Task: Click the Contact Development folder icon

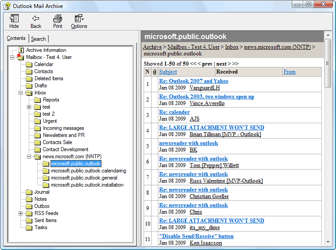Action: [x=37, y=149]
